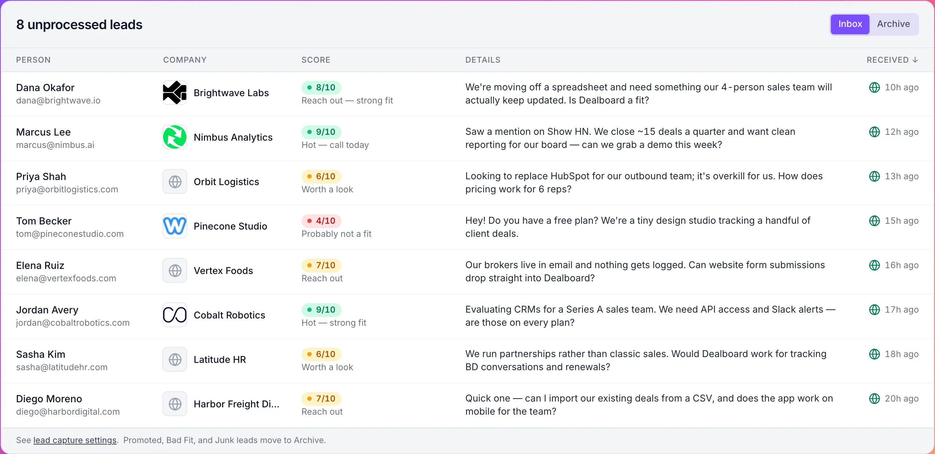This screenshot has width=935, height=454.
Task: Click the Harbor Freight globe placeholder icon
Action: [x=175, y=404]
